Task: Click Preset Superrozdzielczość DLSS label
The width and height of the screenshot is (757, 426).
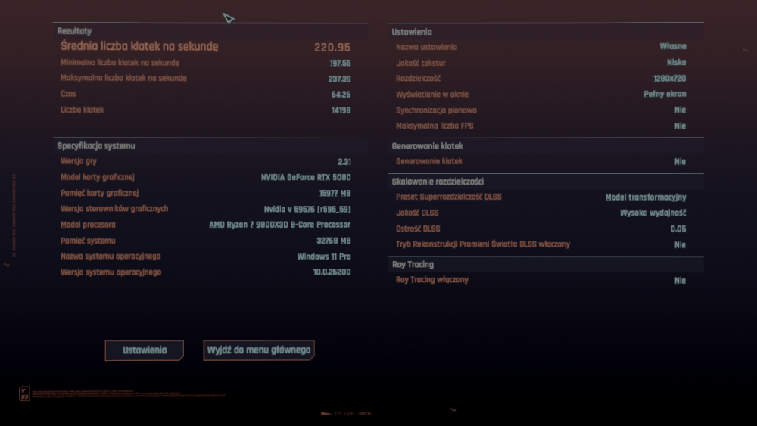Action: tap(448, 197)
